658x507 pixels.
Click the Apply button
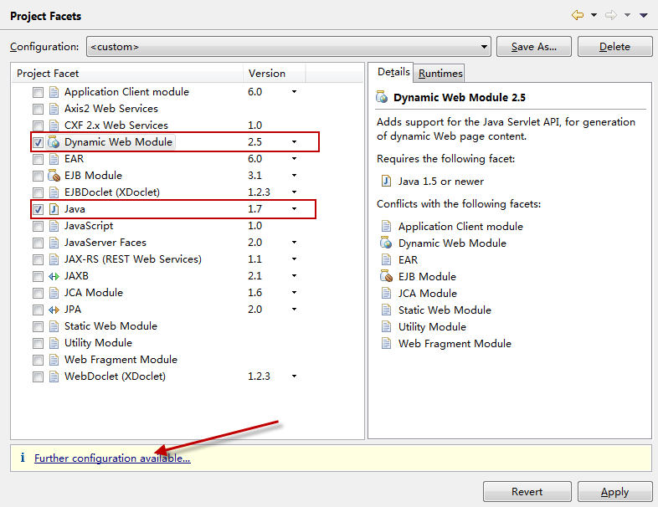click(x=614, y=491)
